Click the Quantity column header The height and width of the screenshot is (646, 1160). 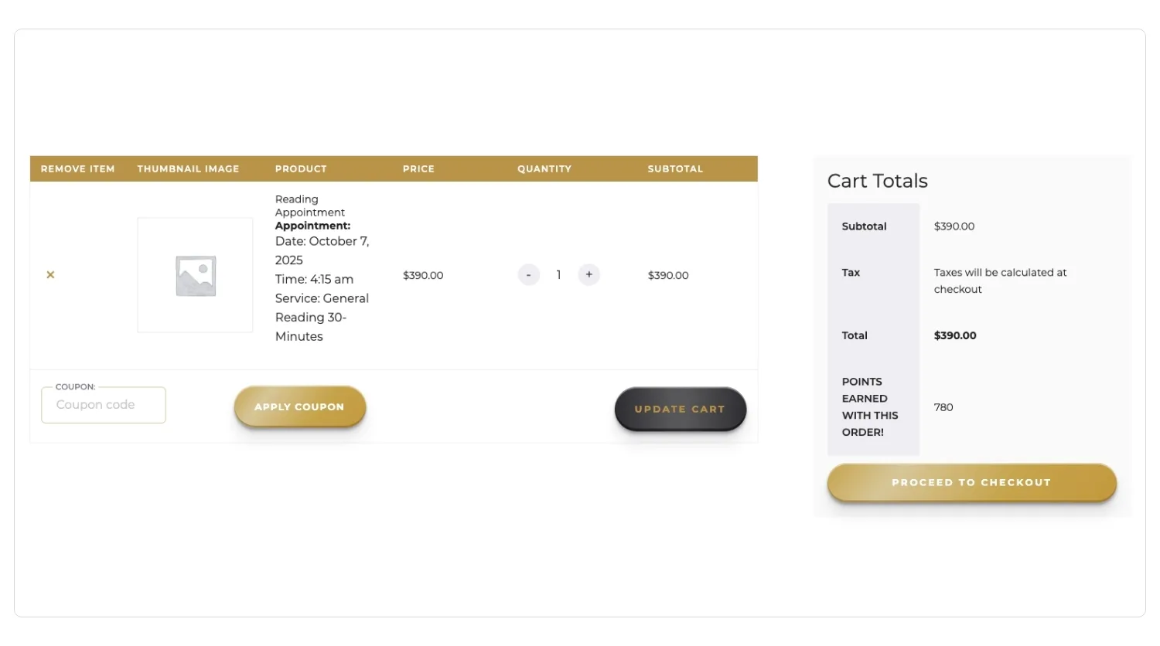tap(544, 168)
